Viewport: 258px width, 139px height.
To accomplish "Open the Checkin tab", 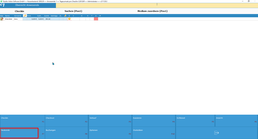I will [x=19, y=11].
